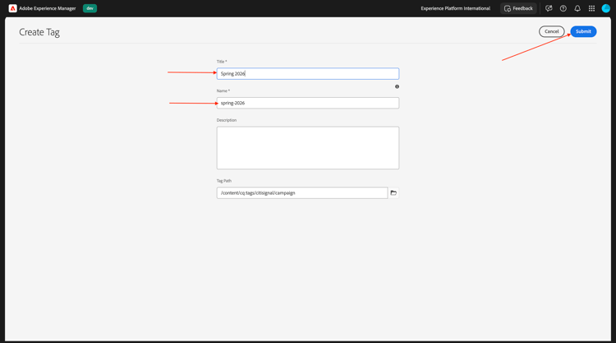Screen dimensions: 616x343
Task: Click the Tag Path field
Action: 301,192
